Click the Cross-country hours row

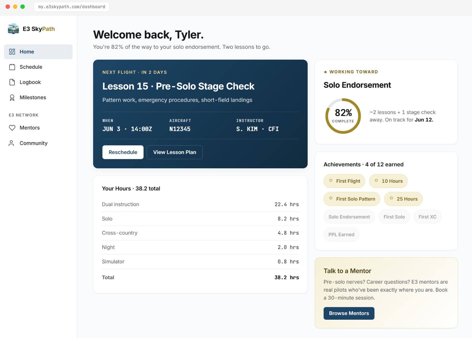tap(200, 233)
